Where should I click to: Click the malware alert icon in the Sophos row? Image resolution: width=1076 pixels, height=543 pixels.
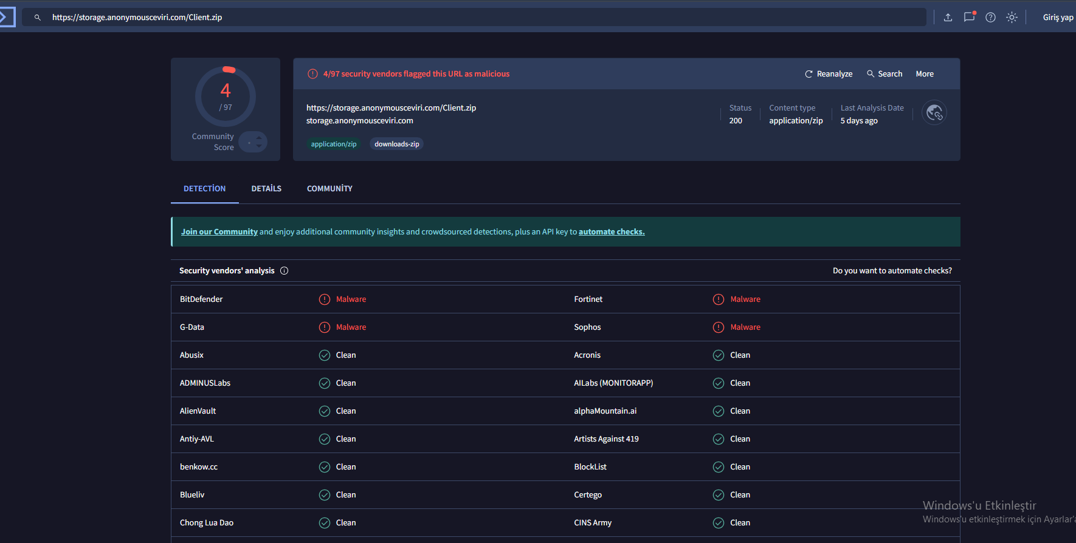point(719,327)
